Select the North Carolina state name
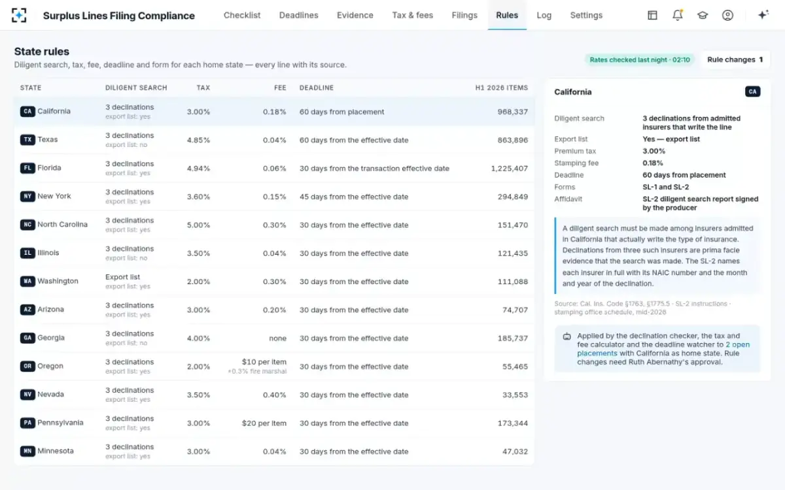 [x=62, y=225]
